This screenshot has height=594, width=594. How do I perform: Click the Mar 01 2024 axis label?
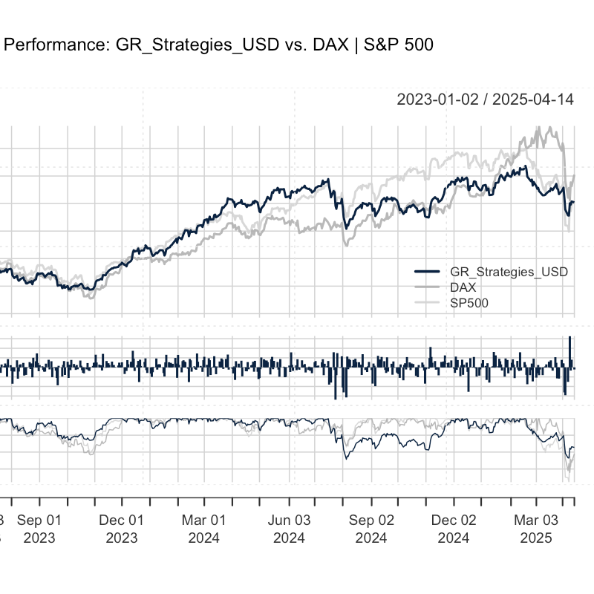pyautogui.click(x=204, y=528)
